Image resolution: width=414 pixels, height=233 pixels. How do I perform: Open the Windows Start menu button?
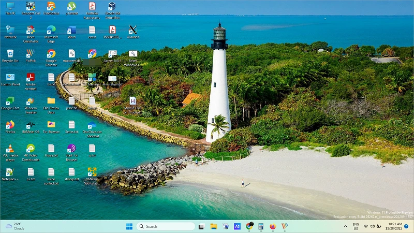click(x=129, y=226)
